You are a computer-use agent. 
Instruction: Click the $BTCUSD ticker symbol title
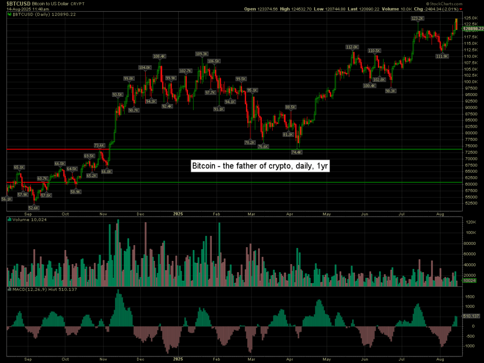(15, 4)
